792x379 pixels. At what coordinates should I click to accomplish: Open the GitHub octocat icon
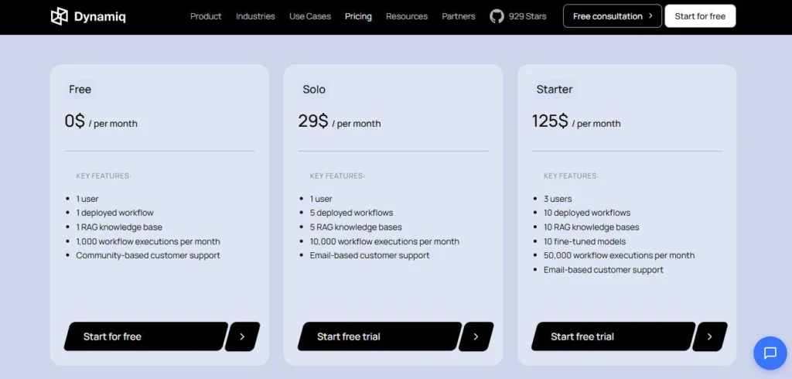point(497,16)
